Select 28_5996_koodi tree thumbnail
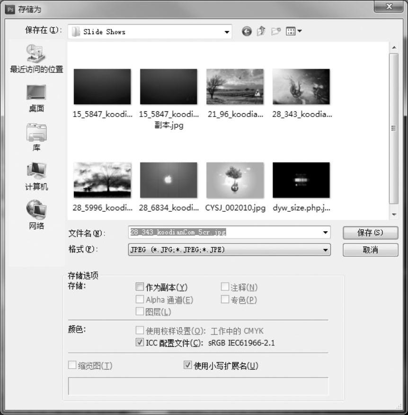 102,180
